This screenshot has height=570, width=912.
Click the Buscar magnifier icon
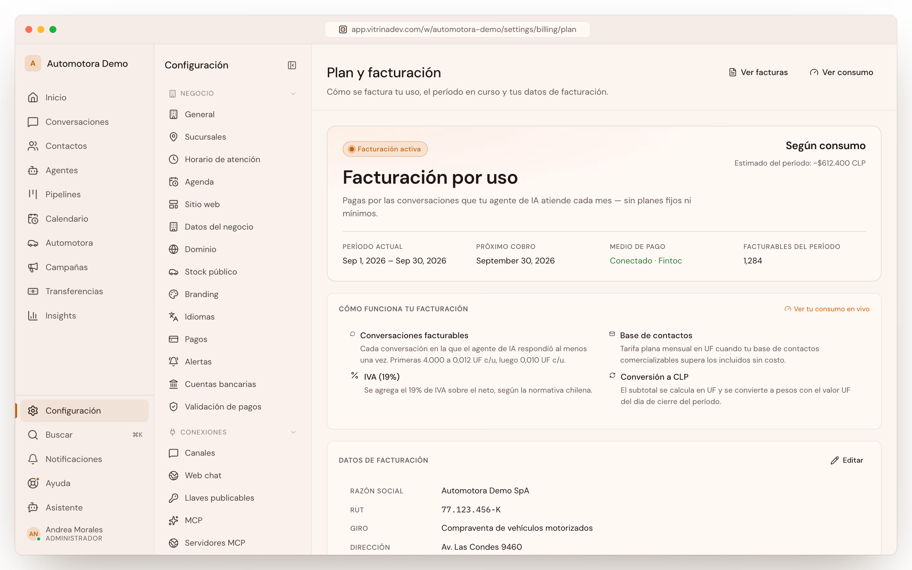(33, 435)
